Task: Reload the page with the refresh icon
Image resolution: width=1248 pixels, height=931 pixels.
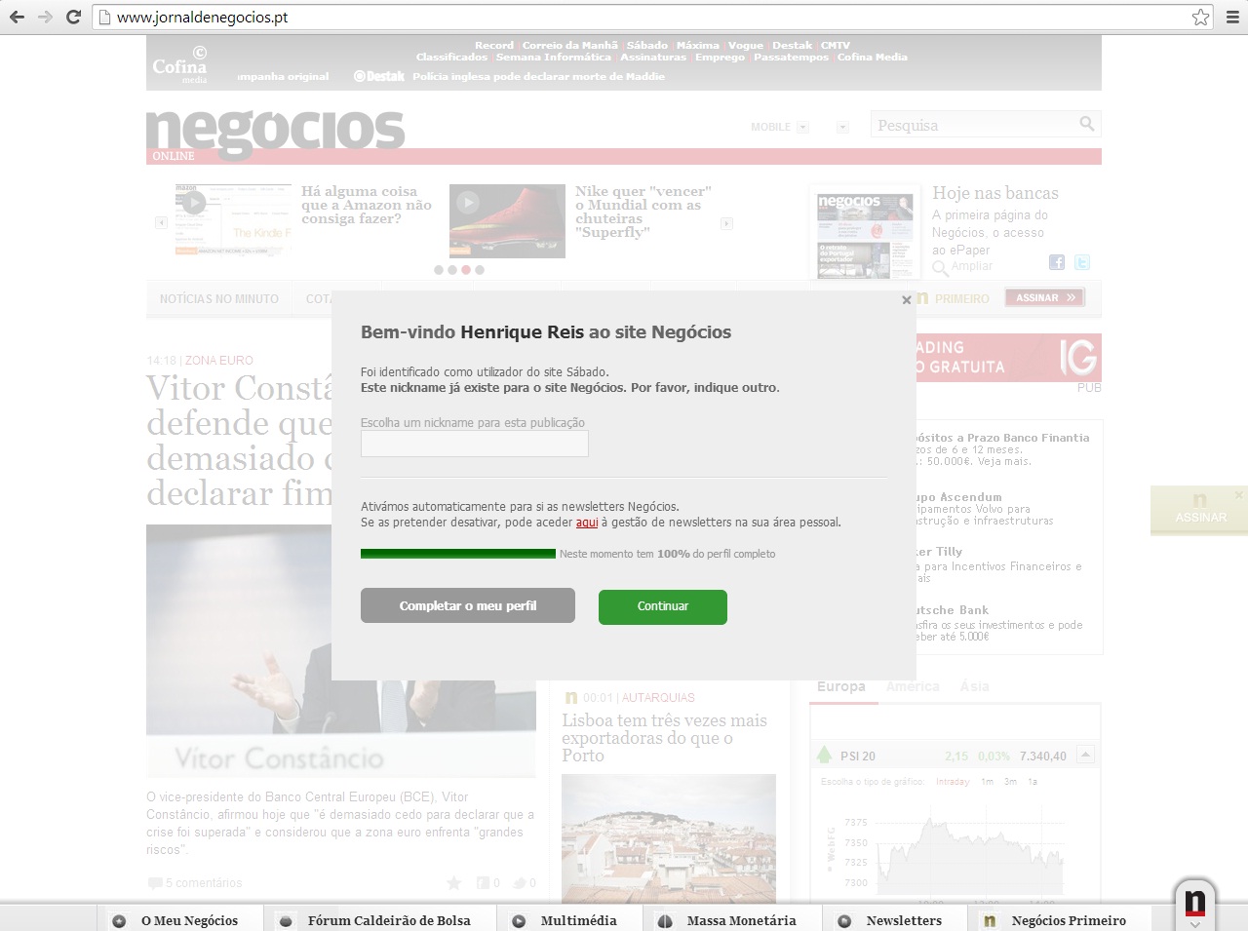Action: coord(73,17)
